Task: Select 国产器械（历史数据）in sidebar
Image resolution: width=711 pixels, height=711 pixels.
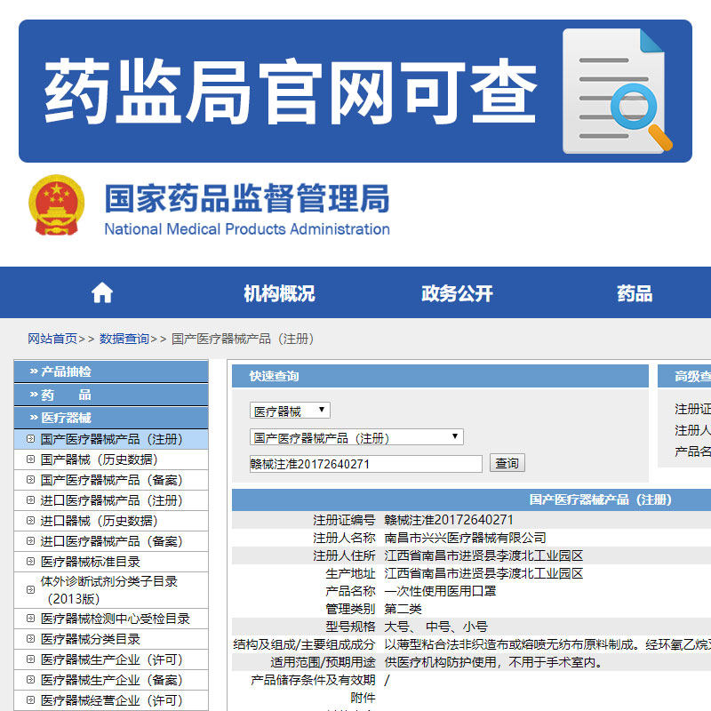Action: click(x=111, y=459)
